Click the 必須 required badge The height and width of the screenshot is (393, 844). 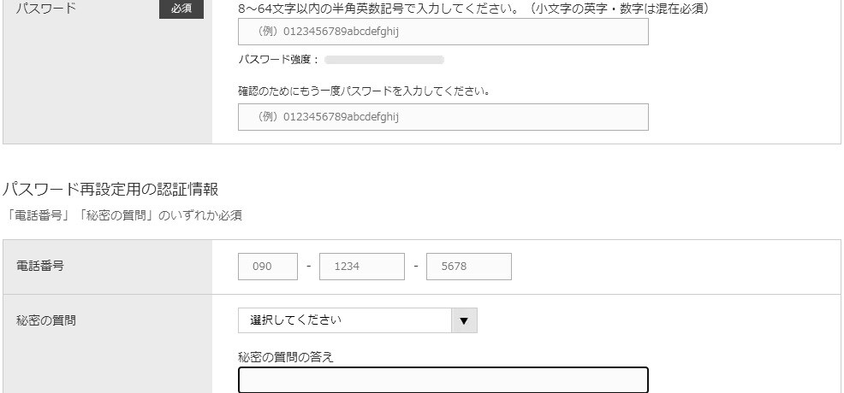pos(181,9)
